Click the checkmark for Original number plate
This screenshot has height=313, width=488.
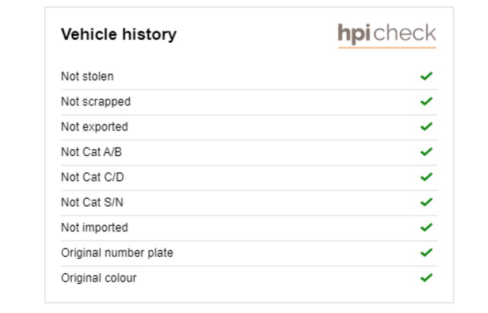(x=427, y=252)
